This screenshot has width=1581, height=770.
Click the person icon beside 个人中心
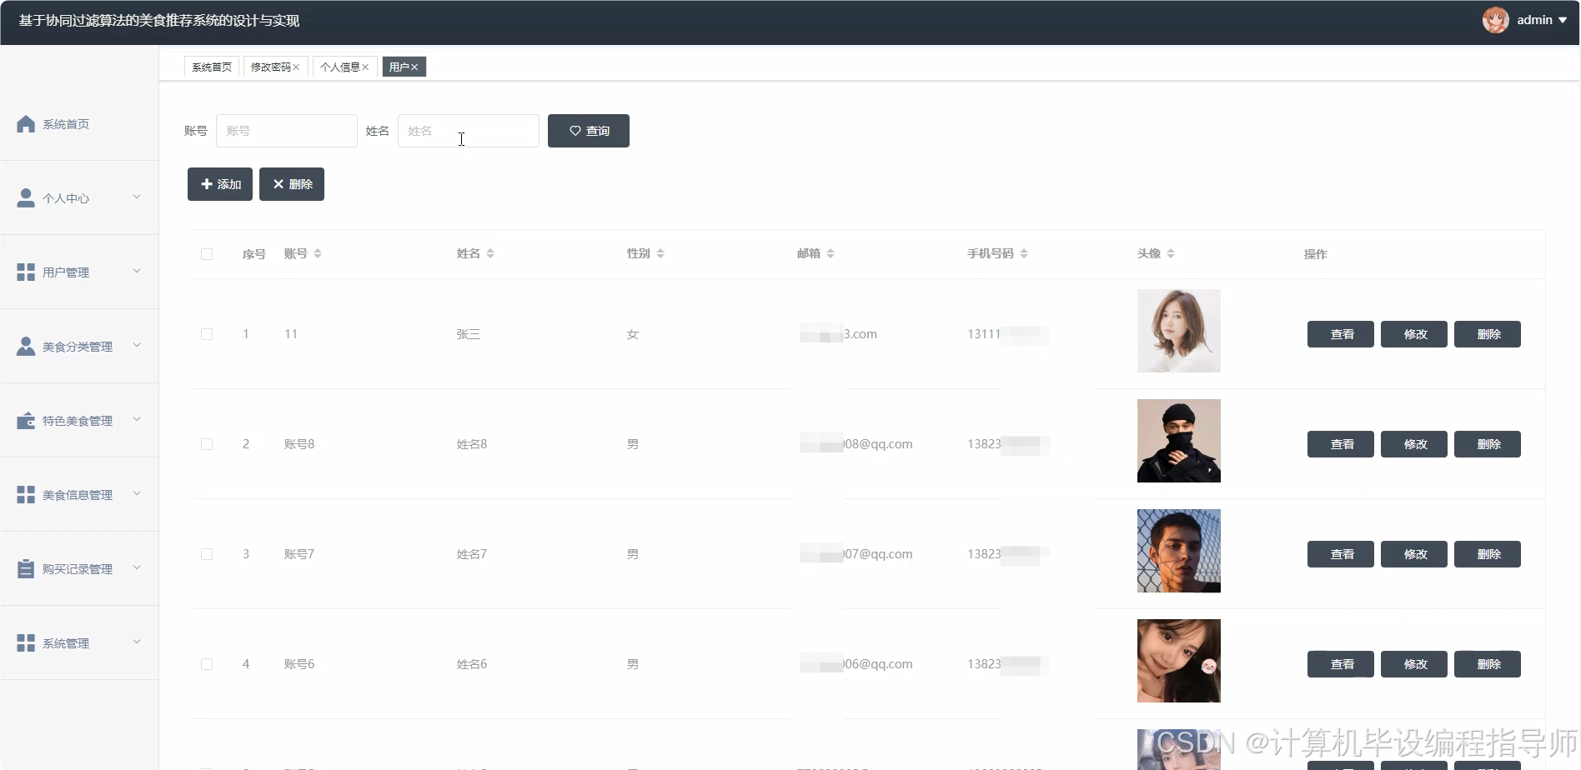point(26,198)
